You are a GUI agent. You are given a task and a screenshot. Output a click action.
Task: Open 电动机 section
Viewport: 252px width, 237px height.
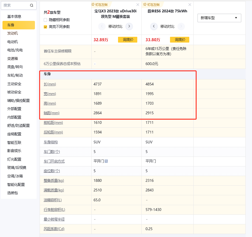(x=13, y=42)
